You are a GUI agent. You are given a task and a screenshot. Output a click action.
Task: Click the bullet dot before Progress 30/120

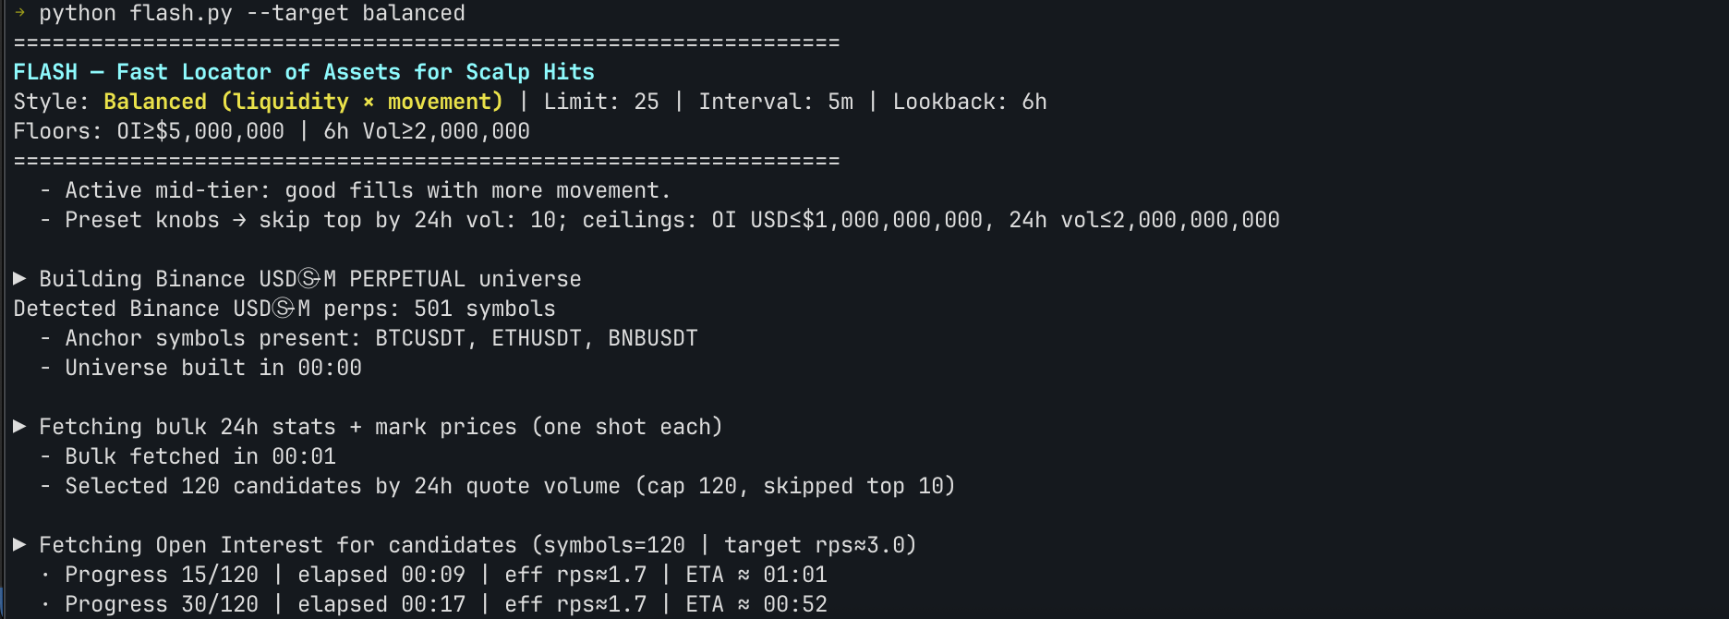[x=45, y=604]
